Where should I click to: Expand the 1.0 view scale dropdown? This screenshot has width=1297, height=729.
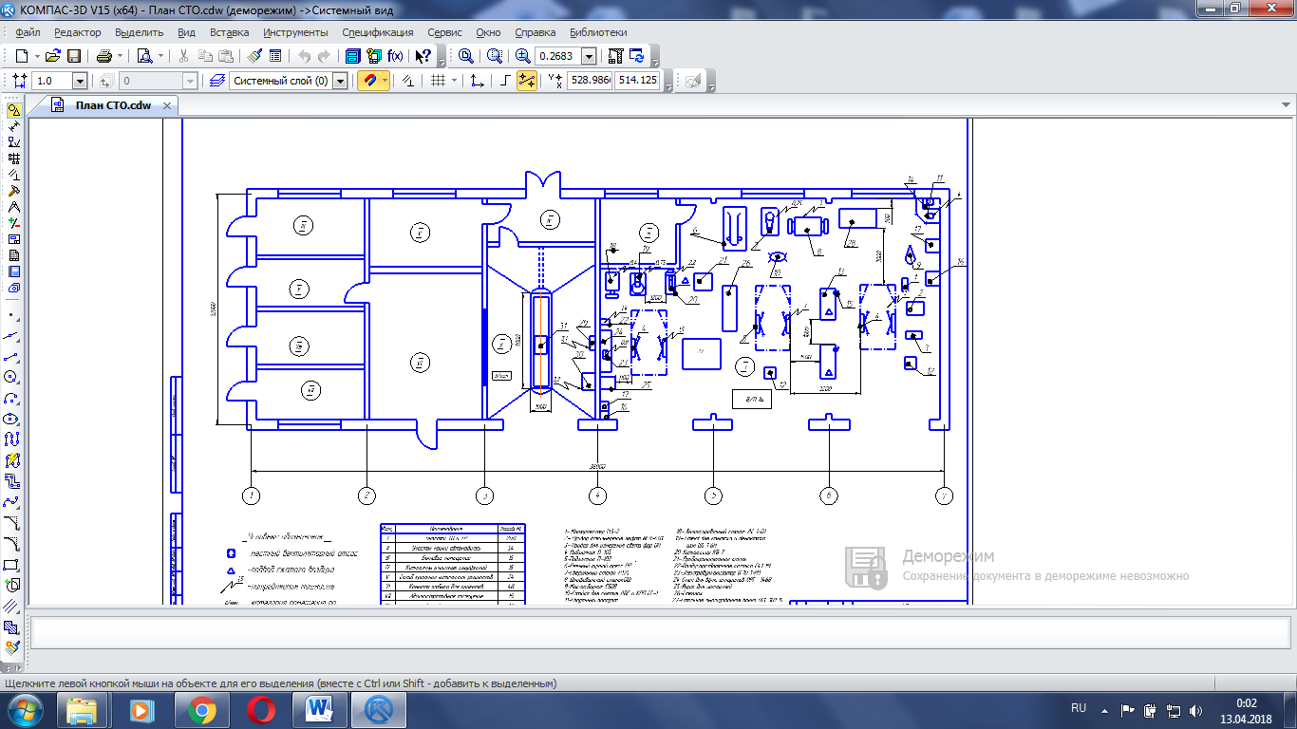coord(80,82)
